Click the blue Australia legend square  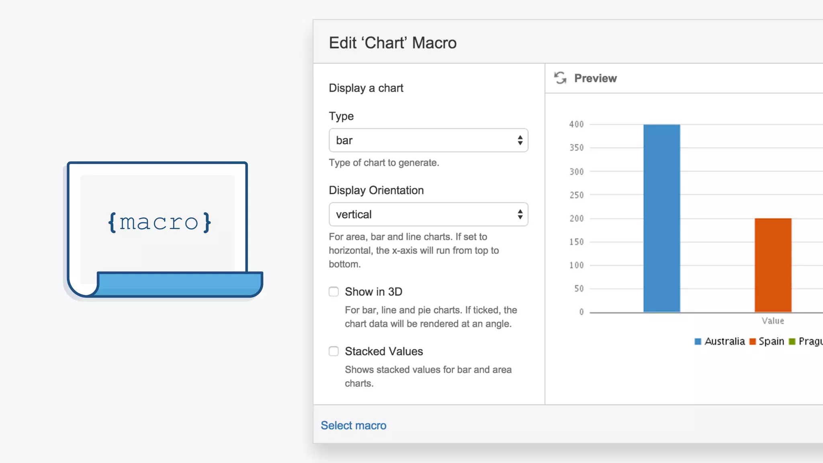[x=698, y=342]
